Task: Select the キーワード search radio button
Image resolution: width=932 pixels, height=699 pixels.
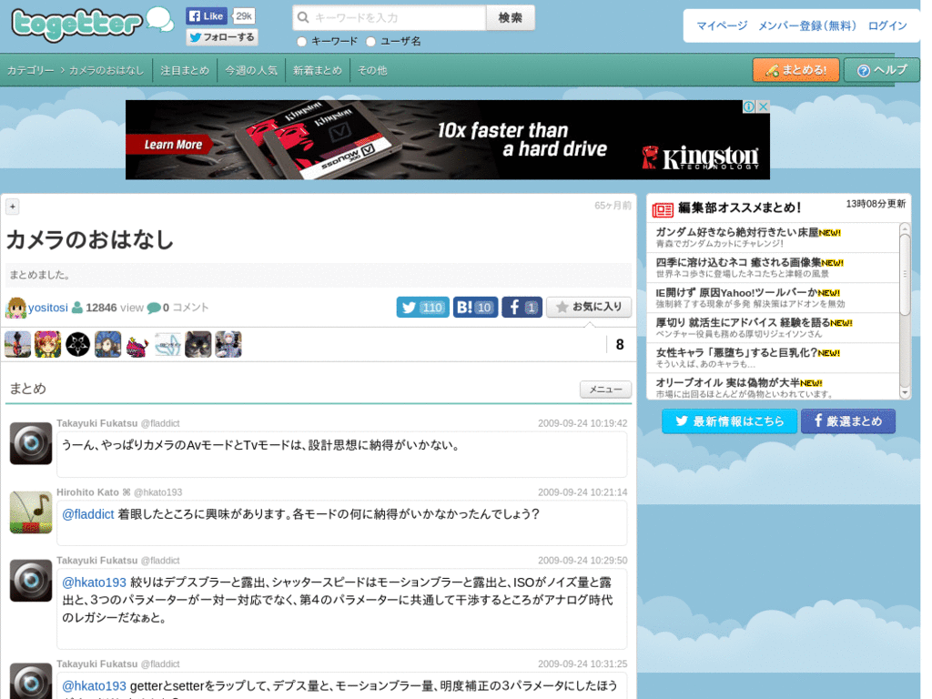Action: click(300, 41)
